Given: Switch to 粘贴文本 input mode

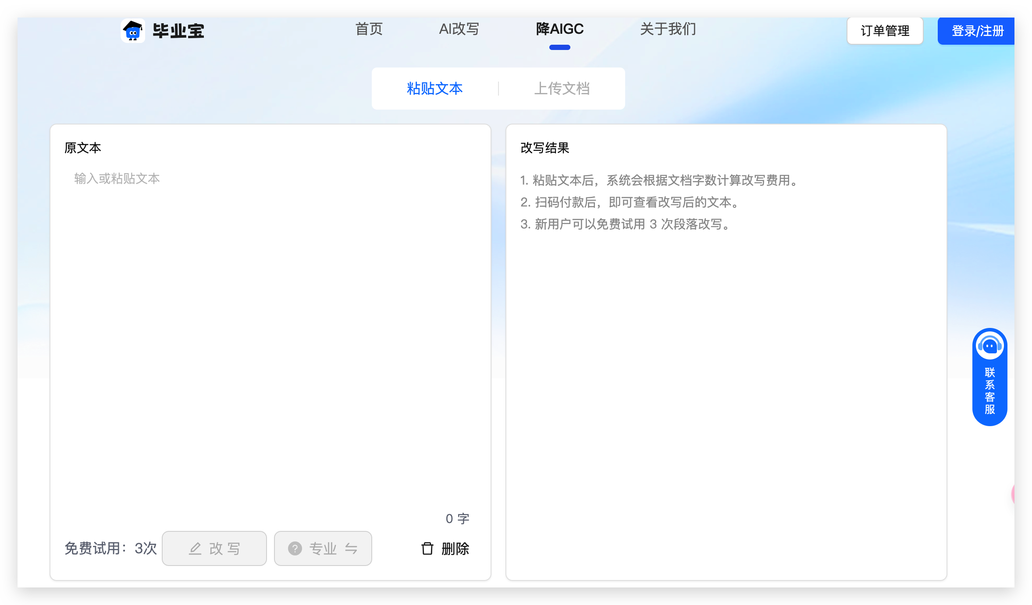Looking at the screenshot, I should click(434, 89).
